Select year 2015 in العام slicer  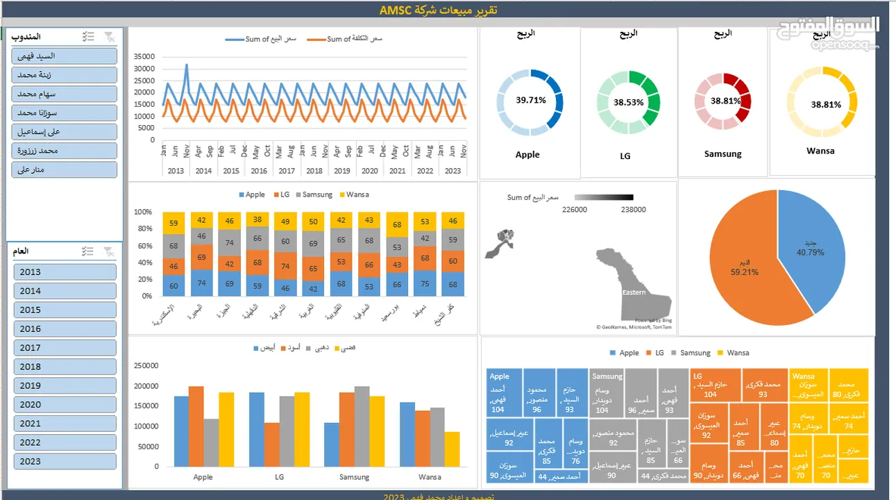65,310
